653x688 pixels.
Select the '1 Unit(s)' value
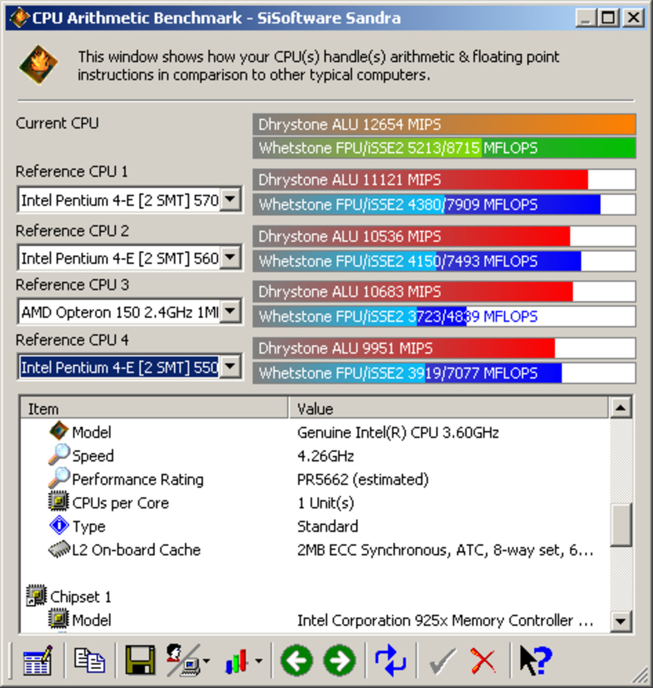(x=326, y=503)
